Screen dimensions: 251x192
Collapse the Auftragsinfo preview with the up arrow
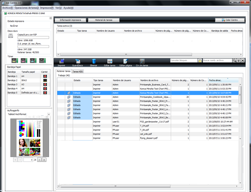tap(49, 114)
